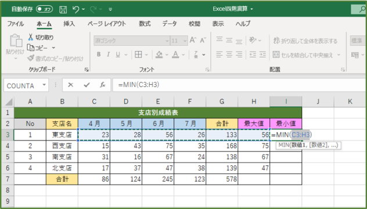Click the borders grid icon

point(138,55)
